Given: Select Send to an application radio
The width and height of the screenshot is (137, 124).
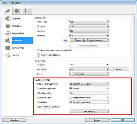Looking at the screenshot, I should (x=38, y=88).
